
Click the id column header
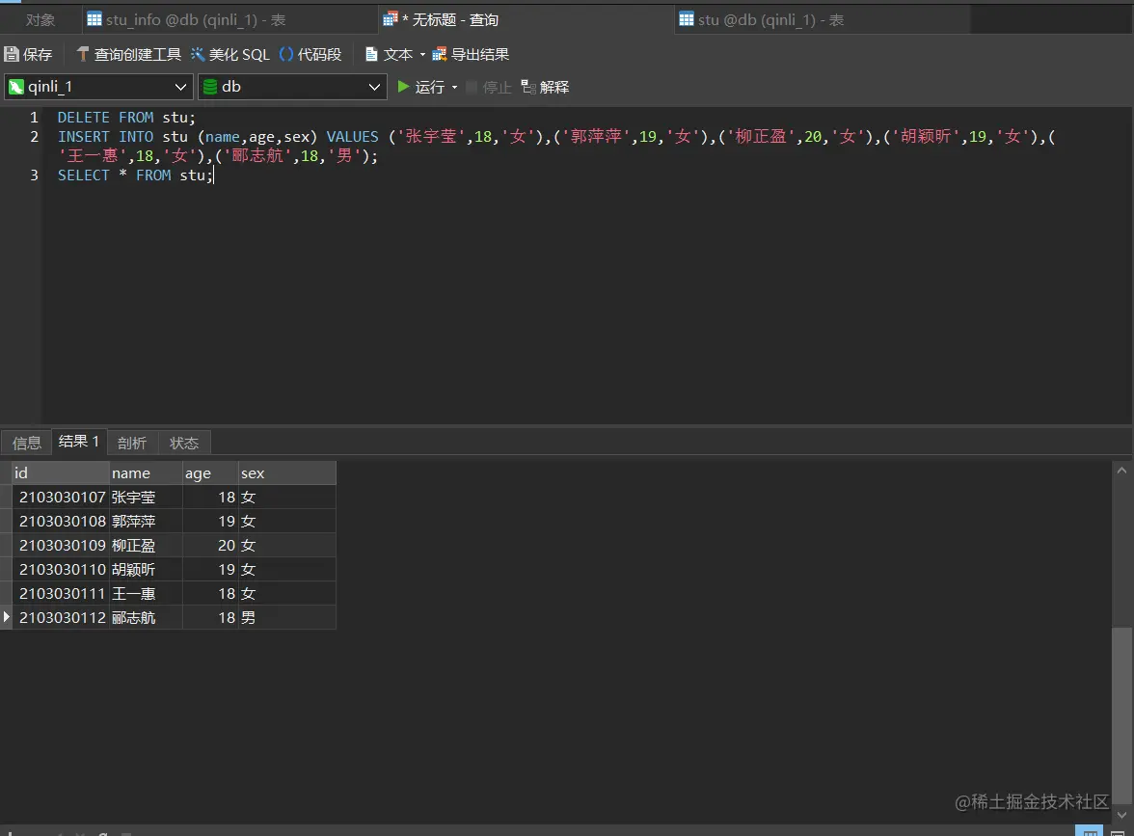coord(61,472)
